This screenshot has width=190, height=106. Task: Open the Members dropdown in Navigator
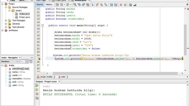(x=10, y=62)
